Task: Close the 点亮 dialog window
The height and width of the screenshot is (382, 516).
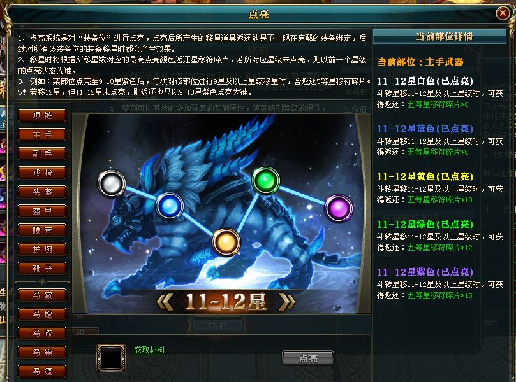Action: [503, 13]
